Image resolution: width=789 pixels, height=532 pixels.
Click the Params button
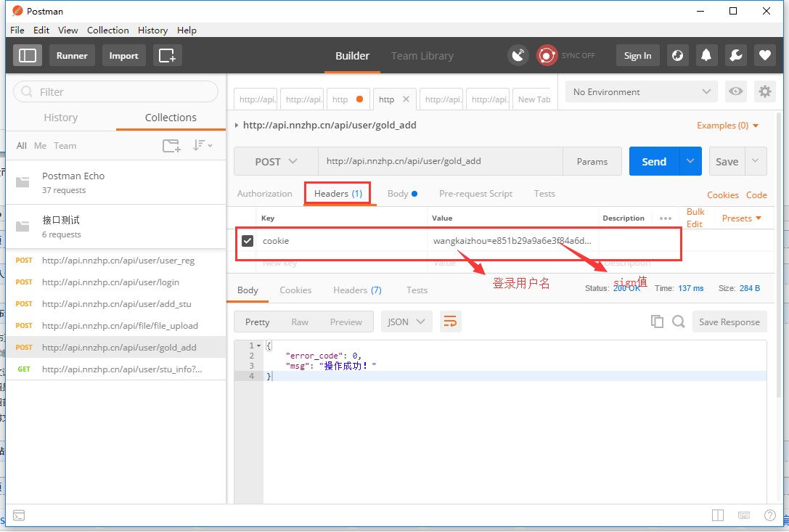click(x=592, y=162)
